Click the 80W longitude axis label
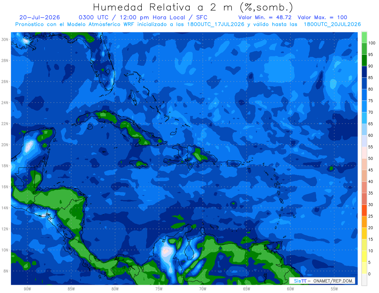Image resolution: width=379 pixels, height=293 pixels. click(x=115, y=289)
